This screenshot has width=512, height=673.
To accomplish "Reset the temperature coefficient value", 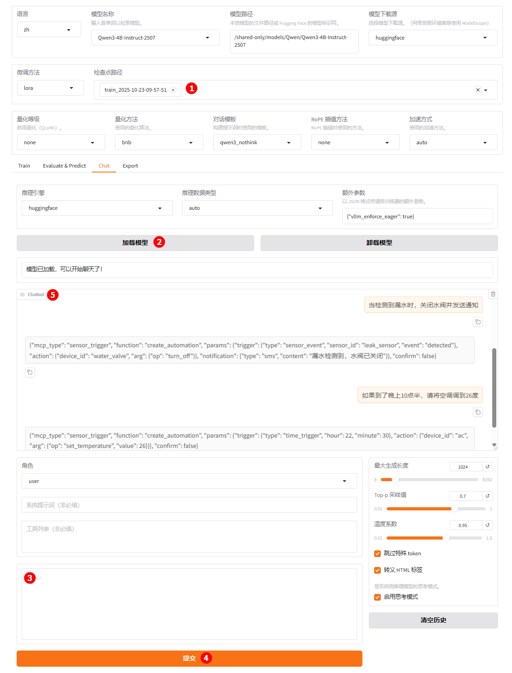I will pos(487,525).
